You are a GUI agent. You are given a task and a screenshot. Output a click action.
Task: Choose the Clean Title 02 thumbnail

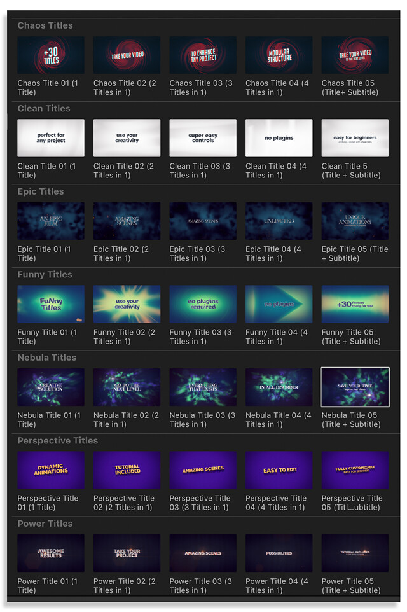click(x=127, y=138)
